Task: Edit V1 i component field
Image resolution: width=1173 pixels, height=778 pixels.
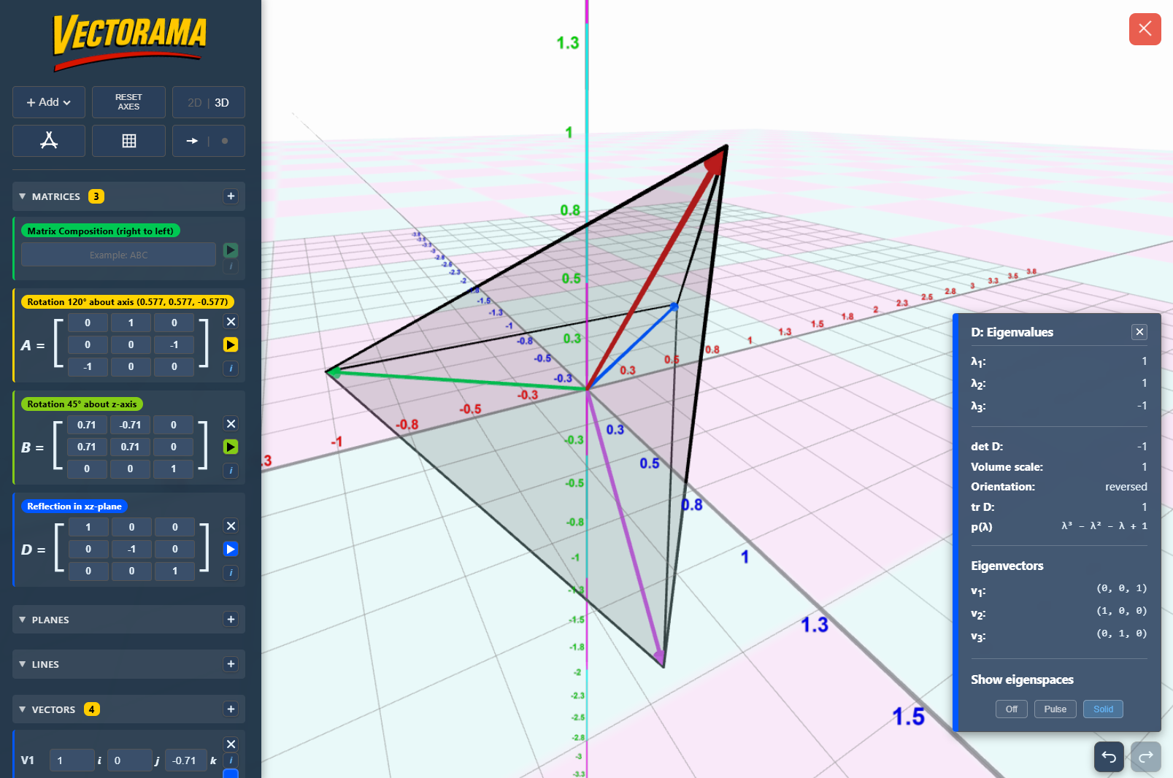Action: coord(72,760)
